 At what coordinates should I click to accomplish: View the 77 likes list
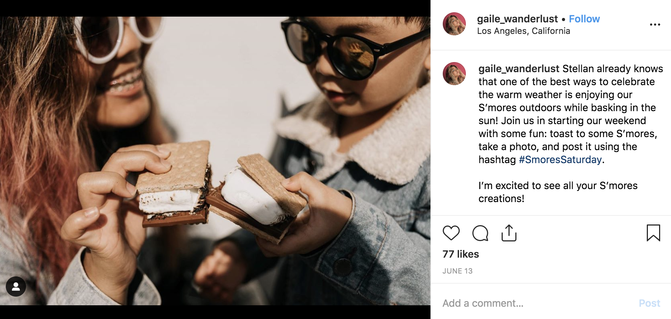click(461, 254)
